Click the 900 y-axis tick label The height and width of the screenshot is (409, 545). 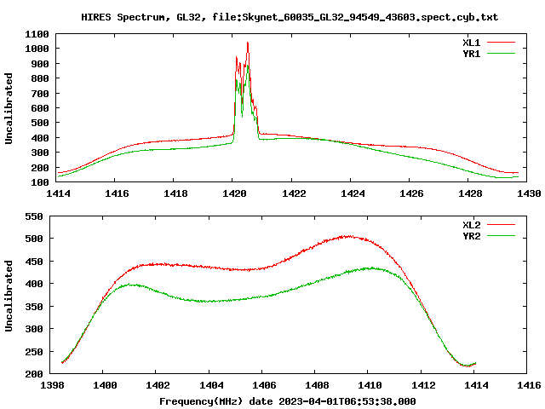[x=40, y=64]
